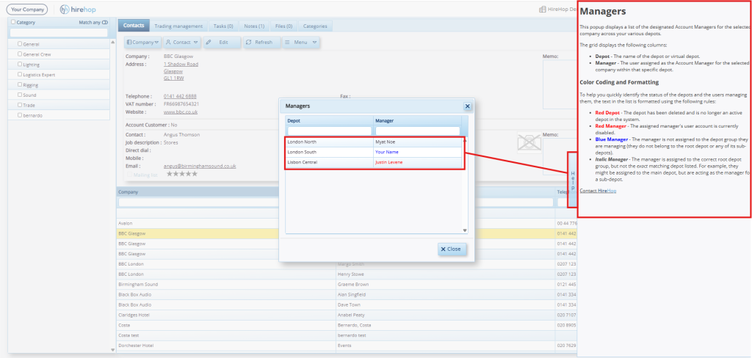Select the Lisbon Central depot row

click(x=374, y=162)
